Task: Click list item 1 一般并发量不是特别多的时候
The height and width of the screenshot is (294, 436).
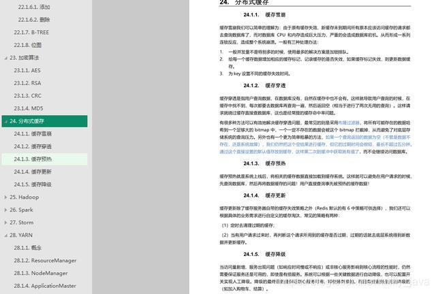Action: click(x=284, y=52)
